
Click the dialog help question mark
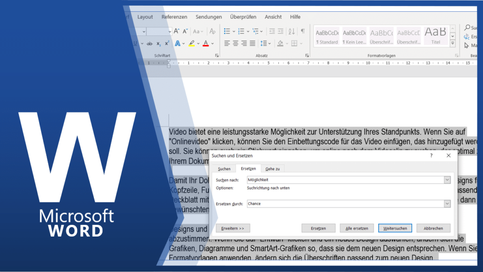pos(431,155)
